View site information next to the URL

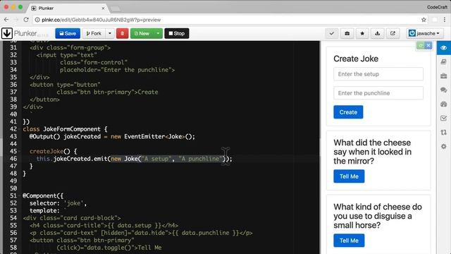pyautogui.click(x=37, y=20)
